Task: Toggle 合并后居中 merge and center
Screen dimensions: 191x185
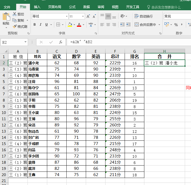Action: click(x=145, y=25)
